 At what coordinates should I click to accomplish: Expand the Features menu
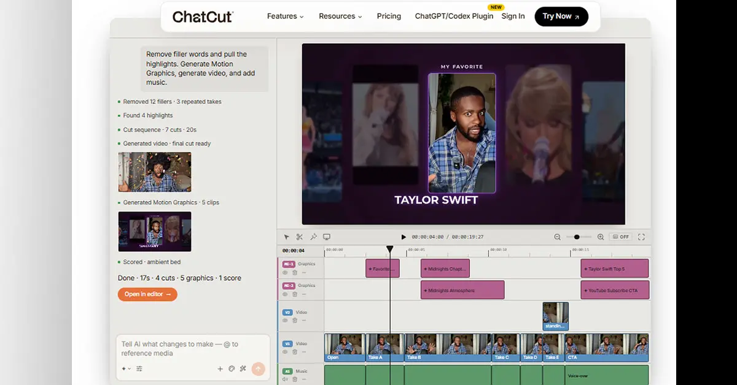[x=286, y=17]
